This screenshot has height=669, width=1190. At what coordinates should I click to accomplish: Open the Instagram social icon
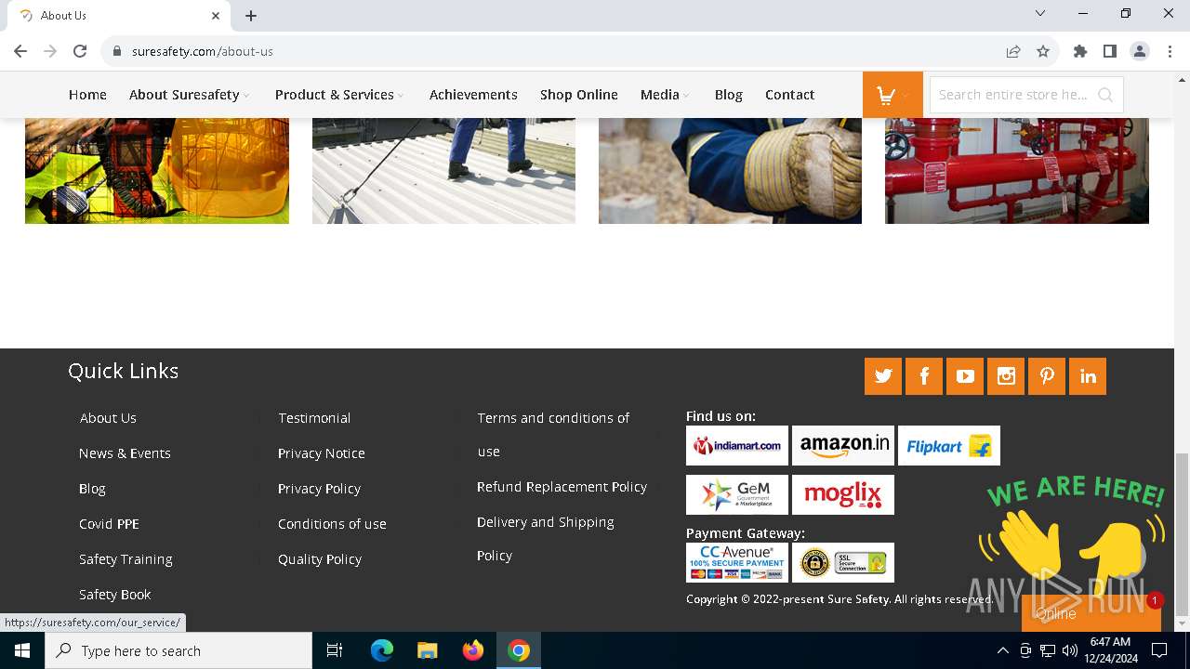tap(1006, 376)
